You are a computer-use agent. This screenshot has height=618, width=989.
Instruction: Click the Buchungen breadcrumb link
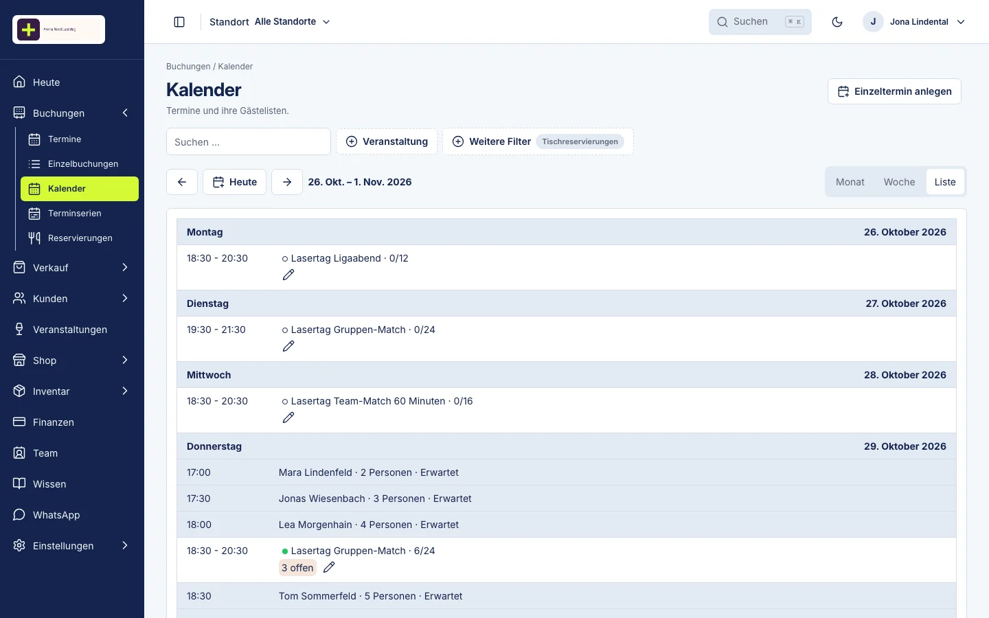tap(188, 67)
